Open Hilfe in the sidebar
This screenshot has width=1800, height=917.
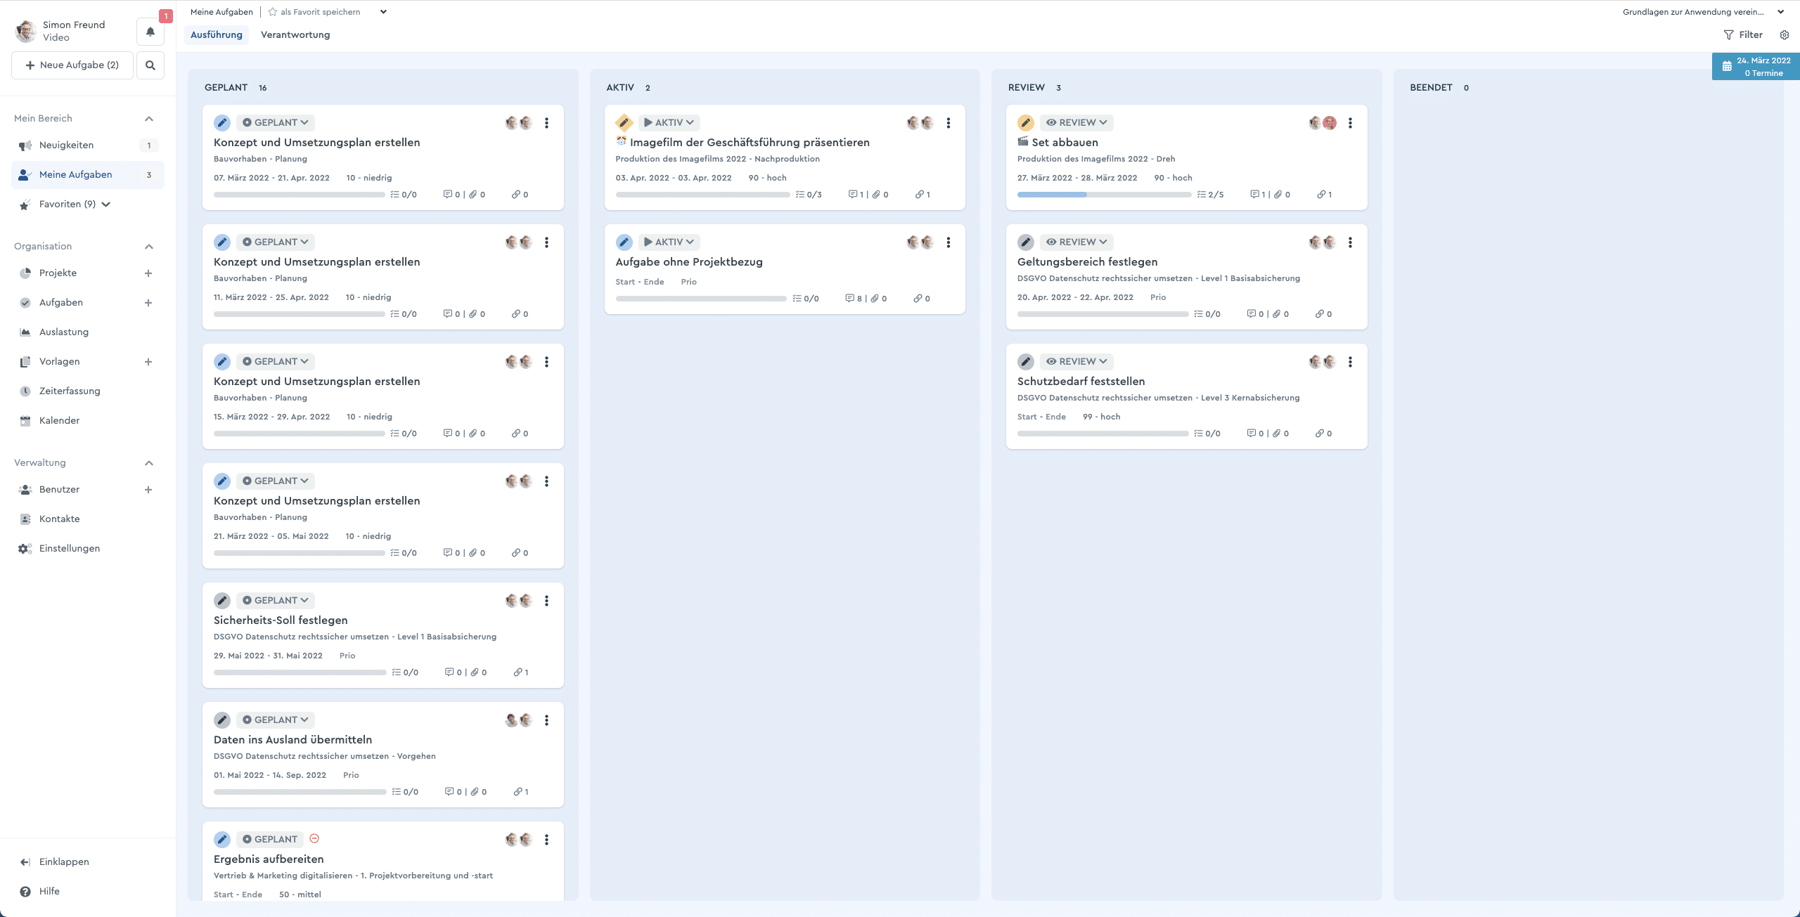[40, 892]
